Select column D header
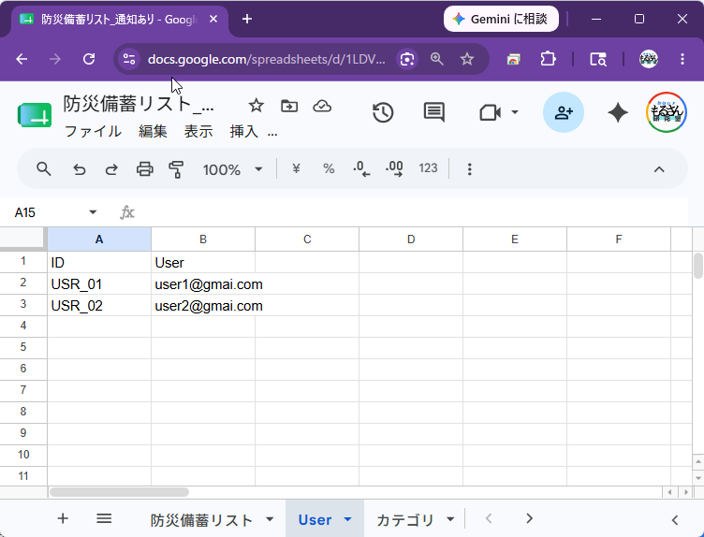The width and height of the screenshot is (704, 537). coord(411,239)
